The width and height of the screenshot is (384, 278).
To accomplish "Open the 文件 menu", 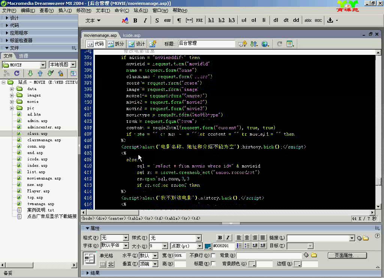I will (x=9, y=10).
